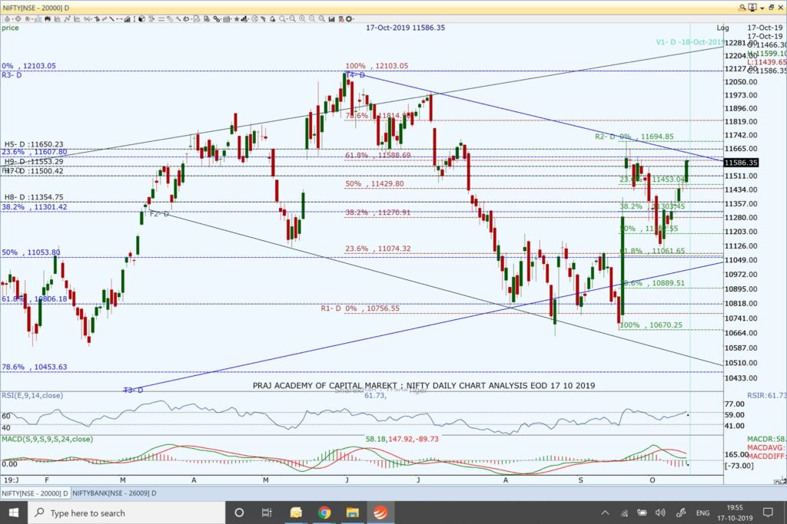Click the '78.6% , 10453.63' label
Viewport: 787px width, 524px height.
(34, 367)
